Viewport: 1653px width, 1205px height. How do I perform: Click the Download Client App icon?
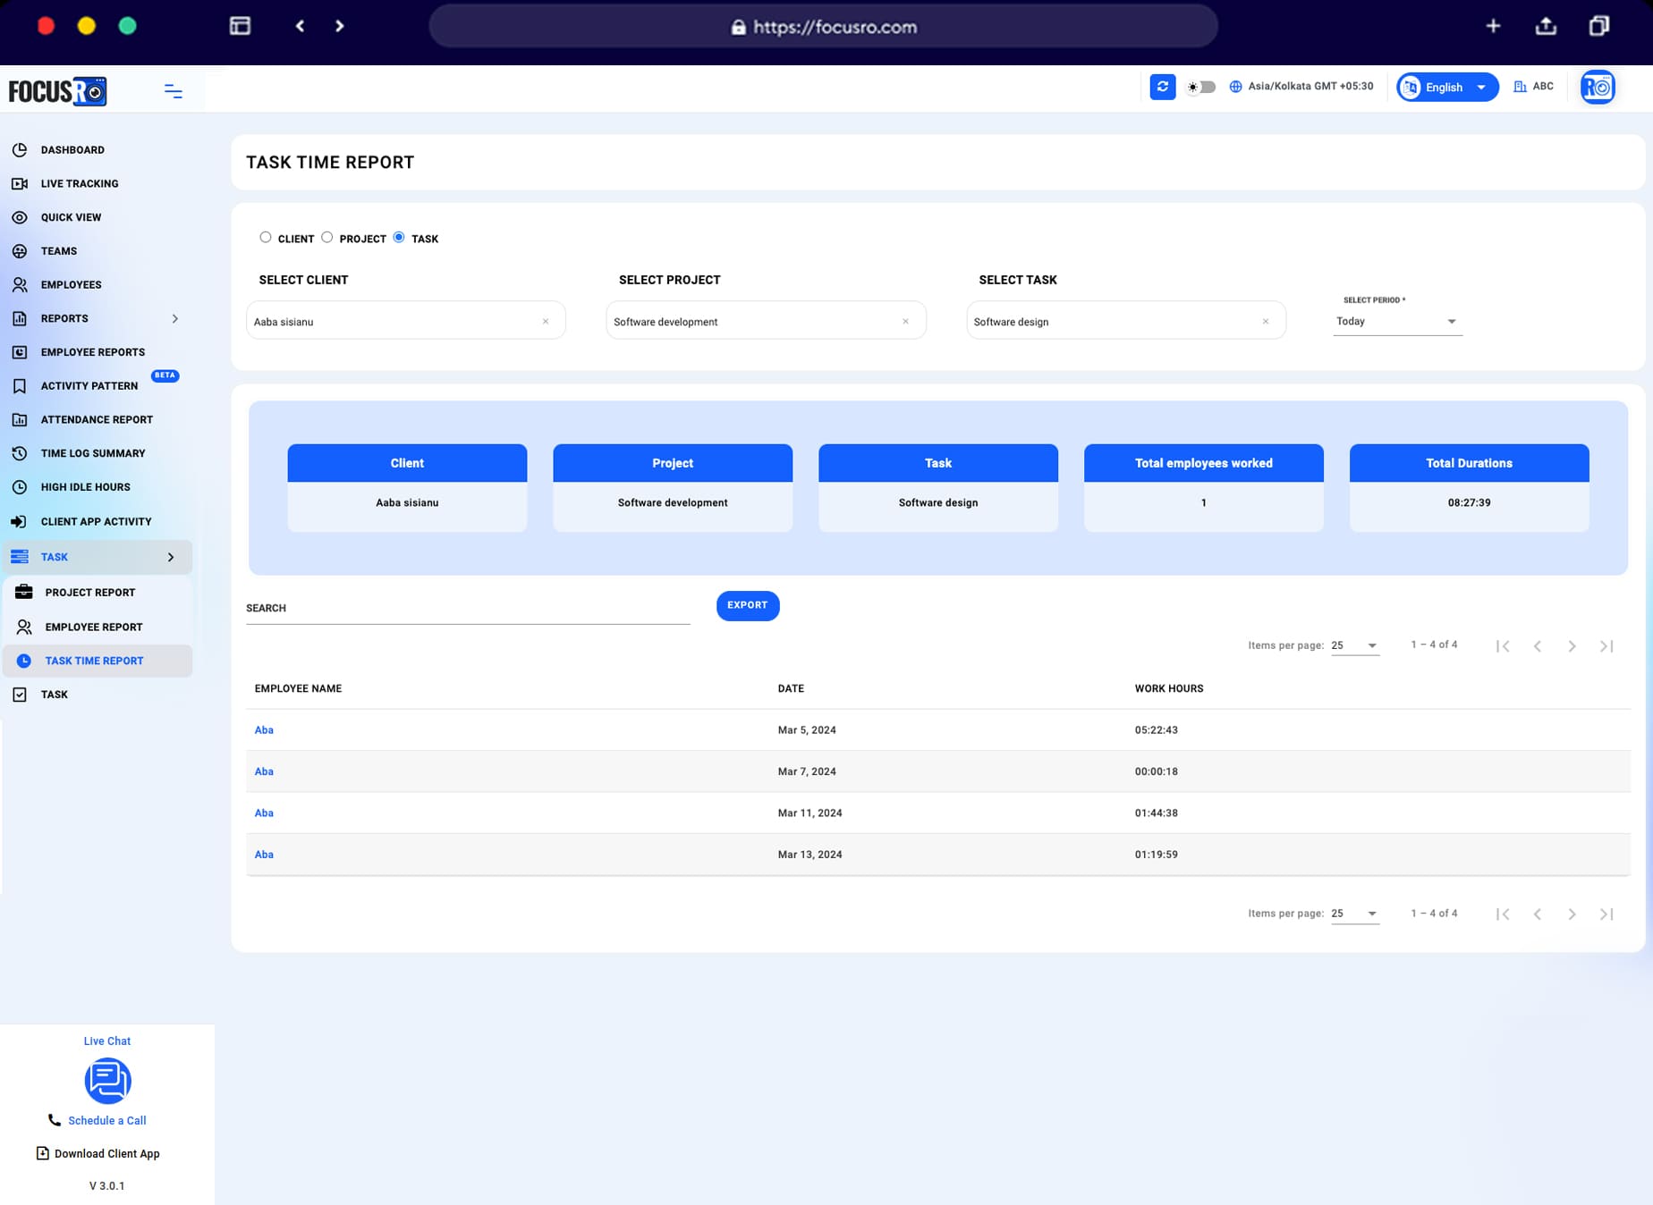tap(42, 1153)
